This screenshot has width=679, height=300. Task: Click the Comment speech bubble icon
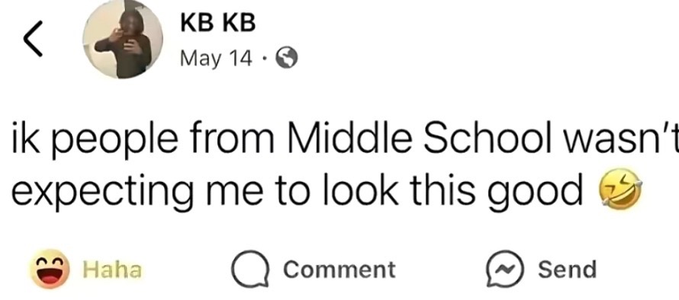point(251,270)
